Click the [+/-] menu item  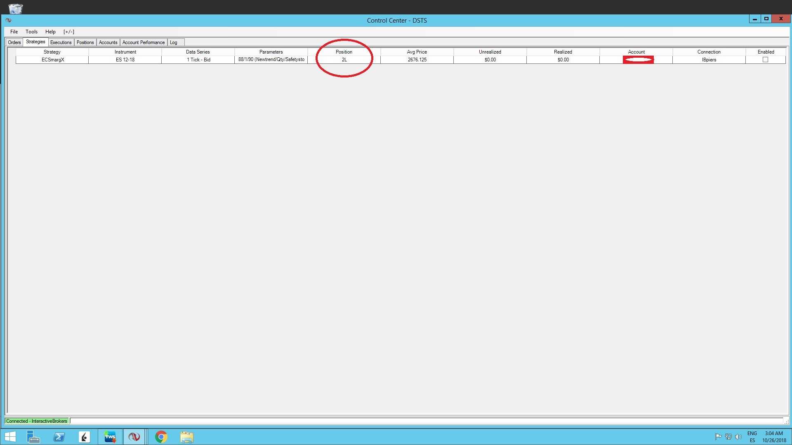[69, 32]
